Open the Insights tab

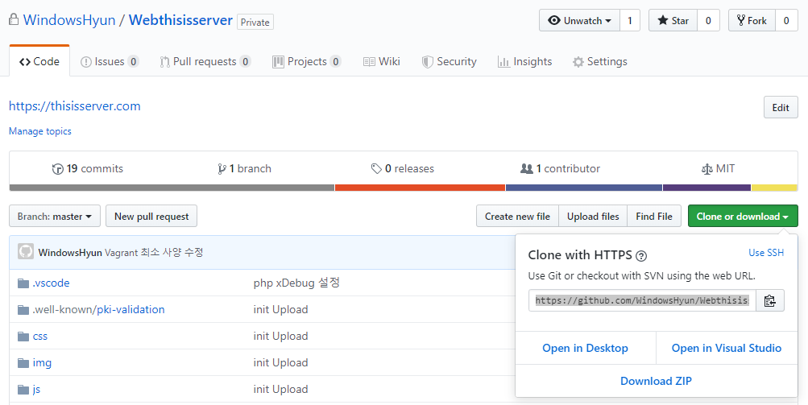click(524, 61)
